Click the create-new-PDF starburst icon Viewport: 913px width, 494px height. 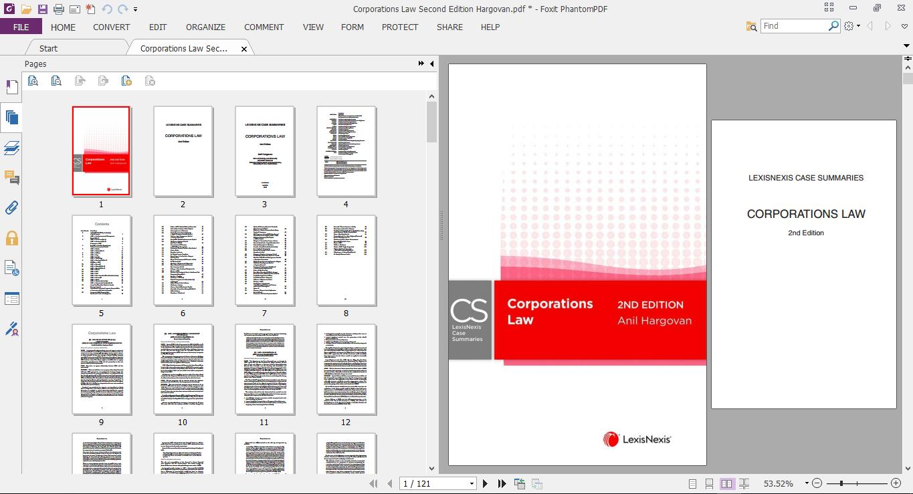[x=90, y=9]
